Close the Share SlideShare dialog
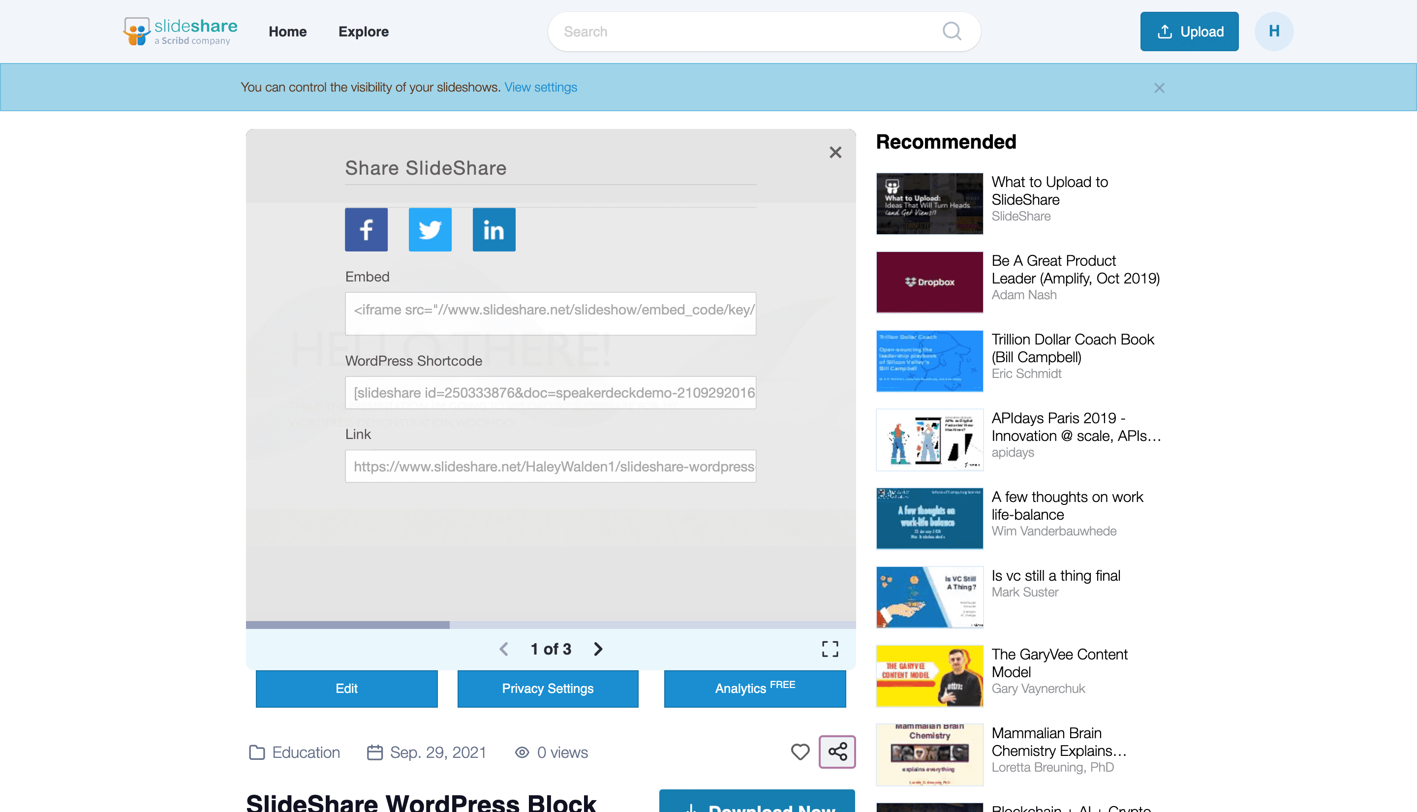 tap(835, 152)
